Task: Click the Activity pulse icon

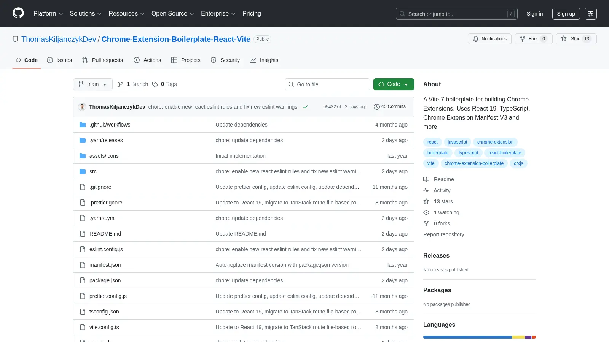Action: tap(426, 190)
